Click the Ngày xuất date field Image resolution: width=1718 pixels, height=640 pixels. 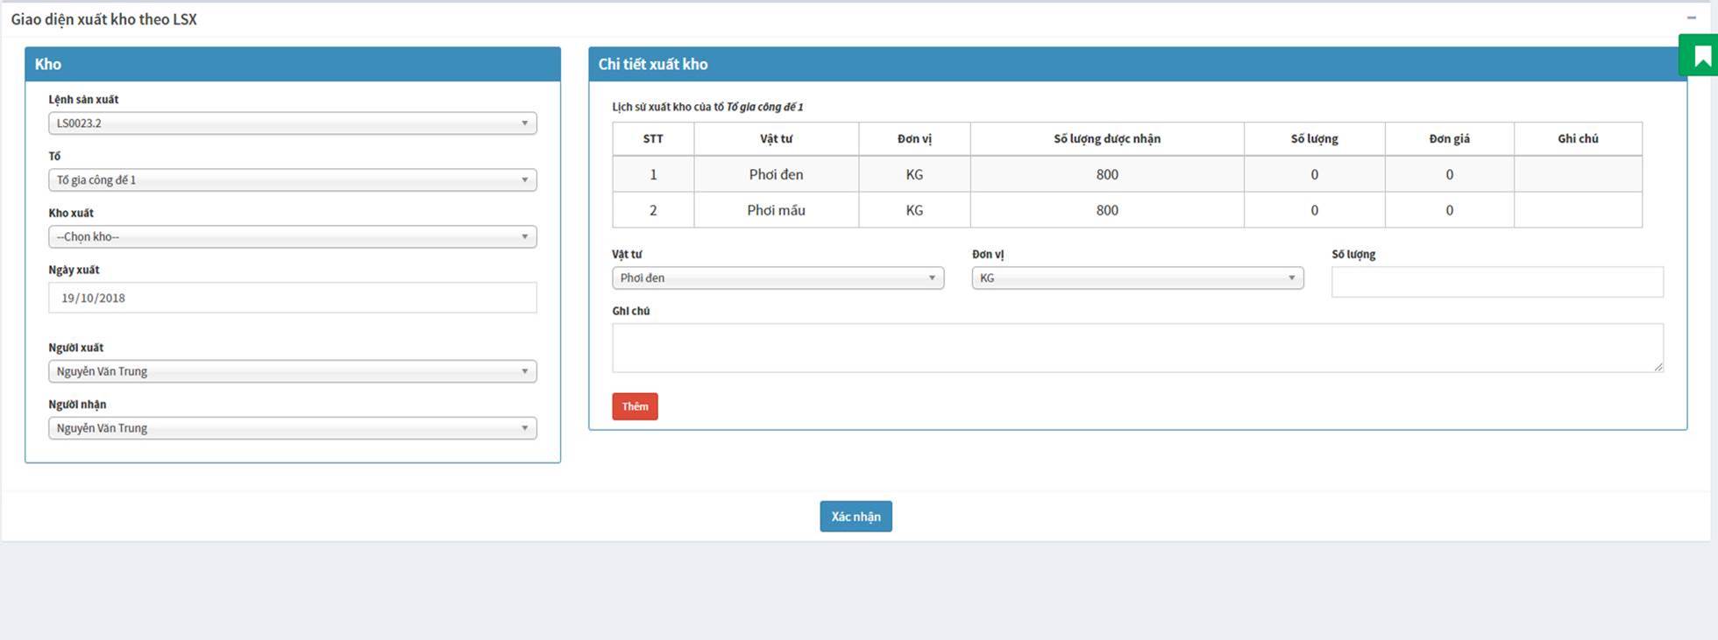click(x=292, y=298)
